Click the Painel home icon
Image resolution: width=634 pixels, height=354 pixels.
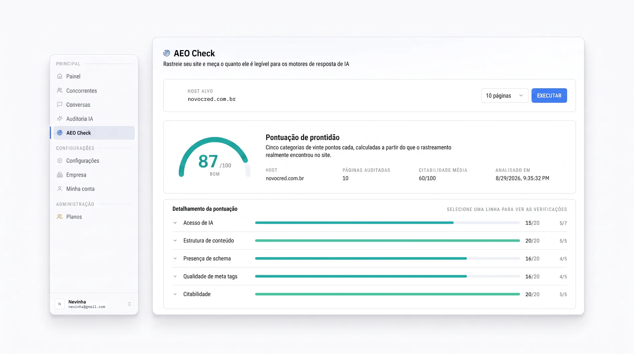click(x=60, y=76)
